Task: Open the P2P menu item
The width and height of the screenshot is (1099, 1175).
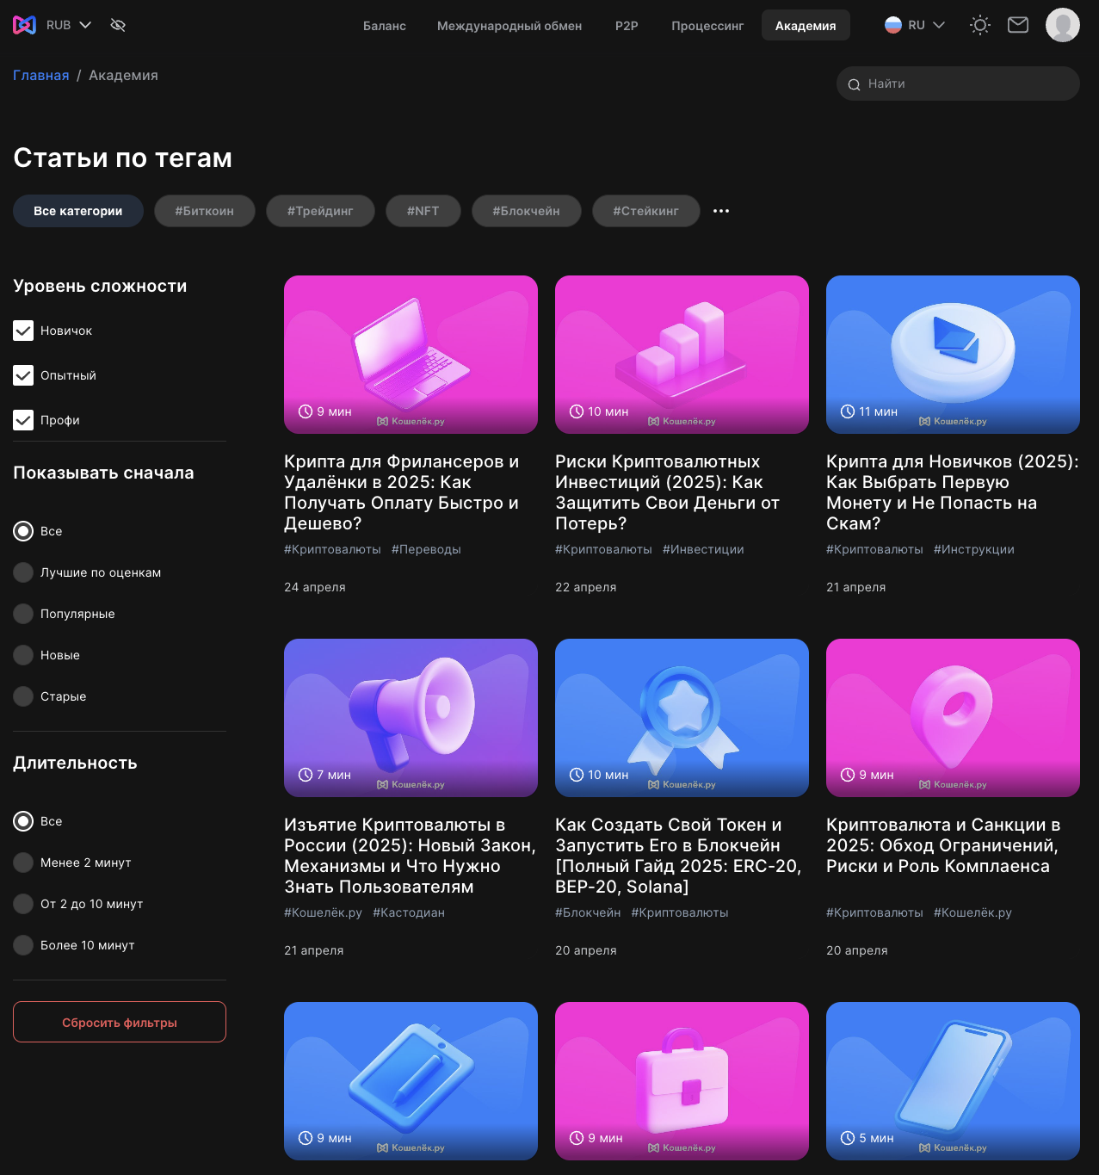Action: (627, 26)
